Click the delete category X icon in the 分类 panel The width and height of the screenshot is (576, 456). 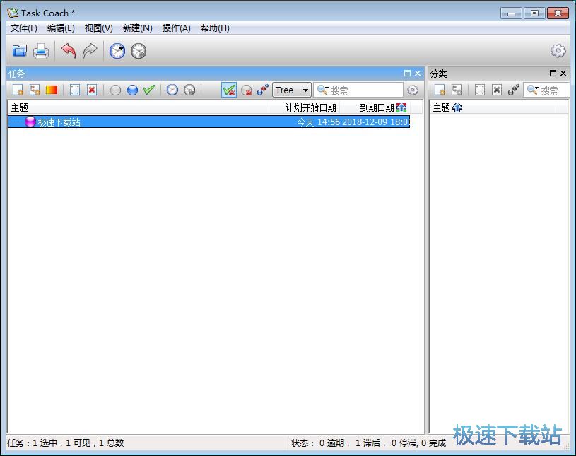(497, 90)
